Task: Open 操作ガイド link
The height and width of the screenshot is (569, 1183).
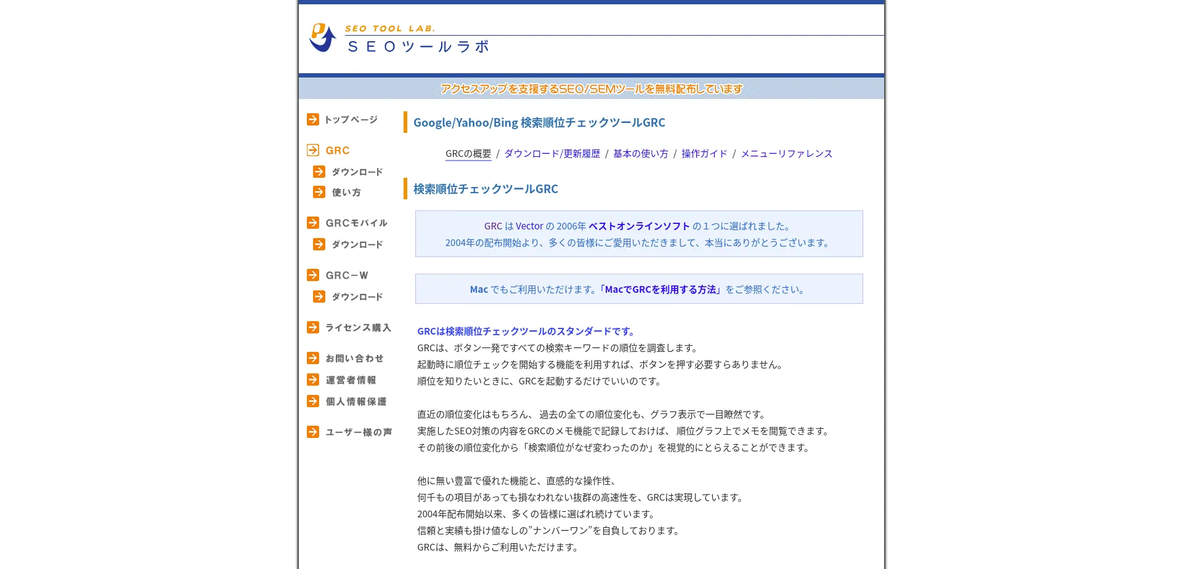Action: click(704, 154)
